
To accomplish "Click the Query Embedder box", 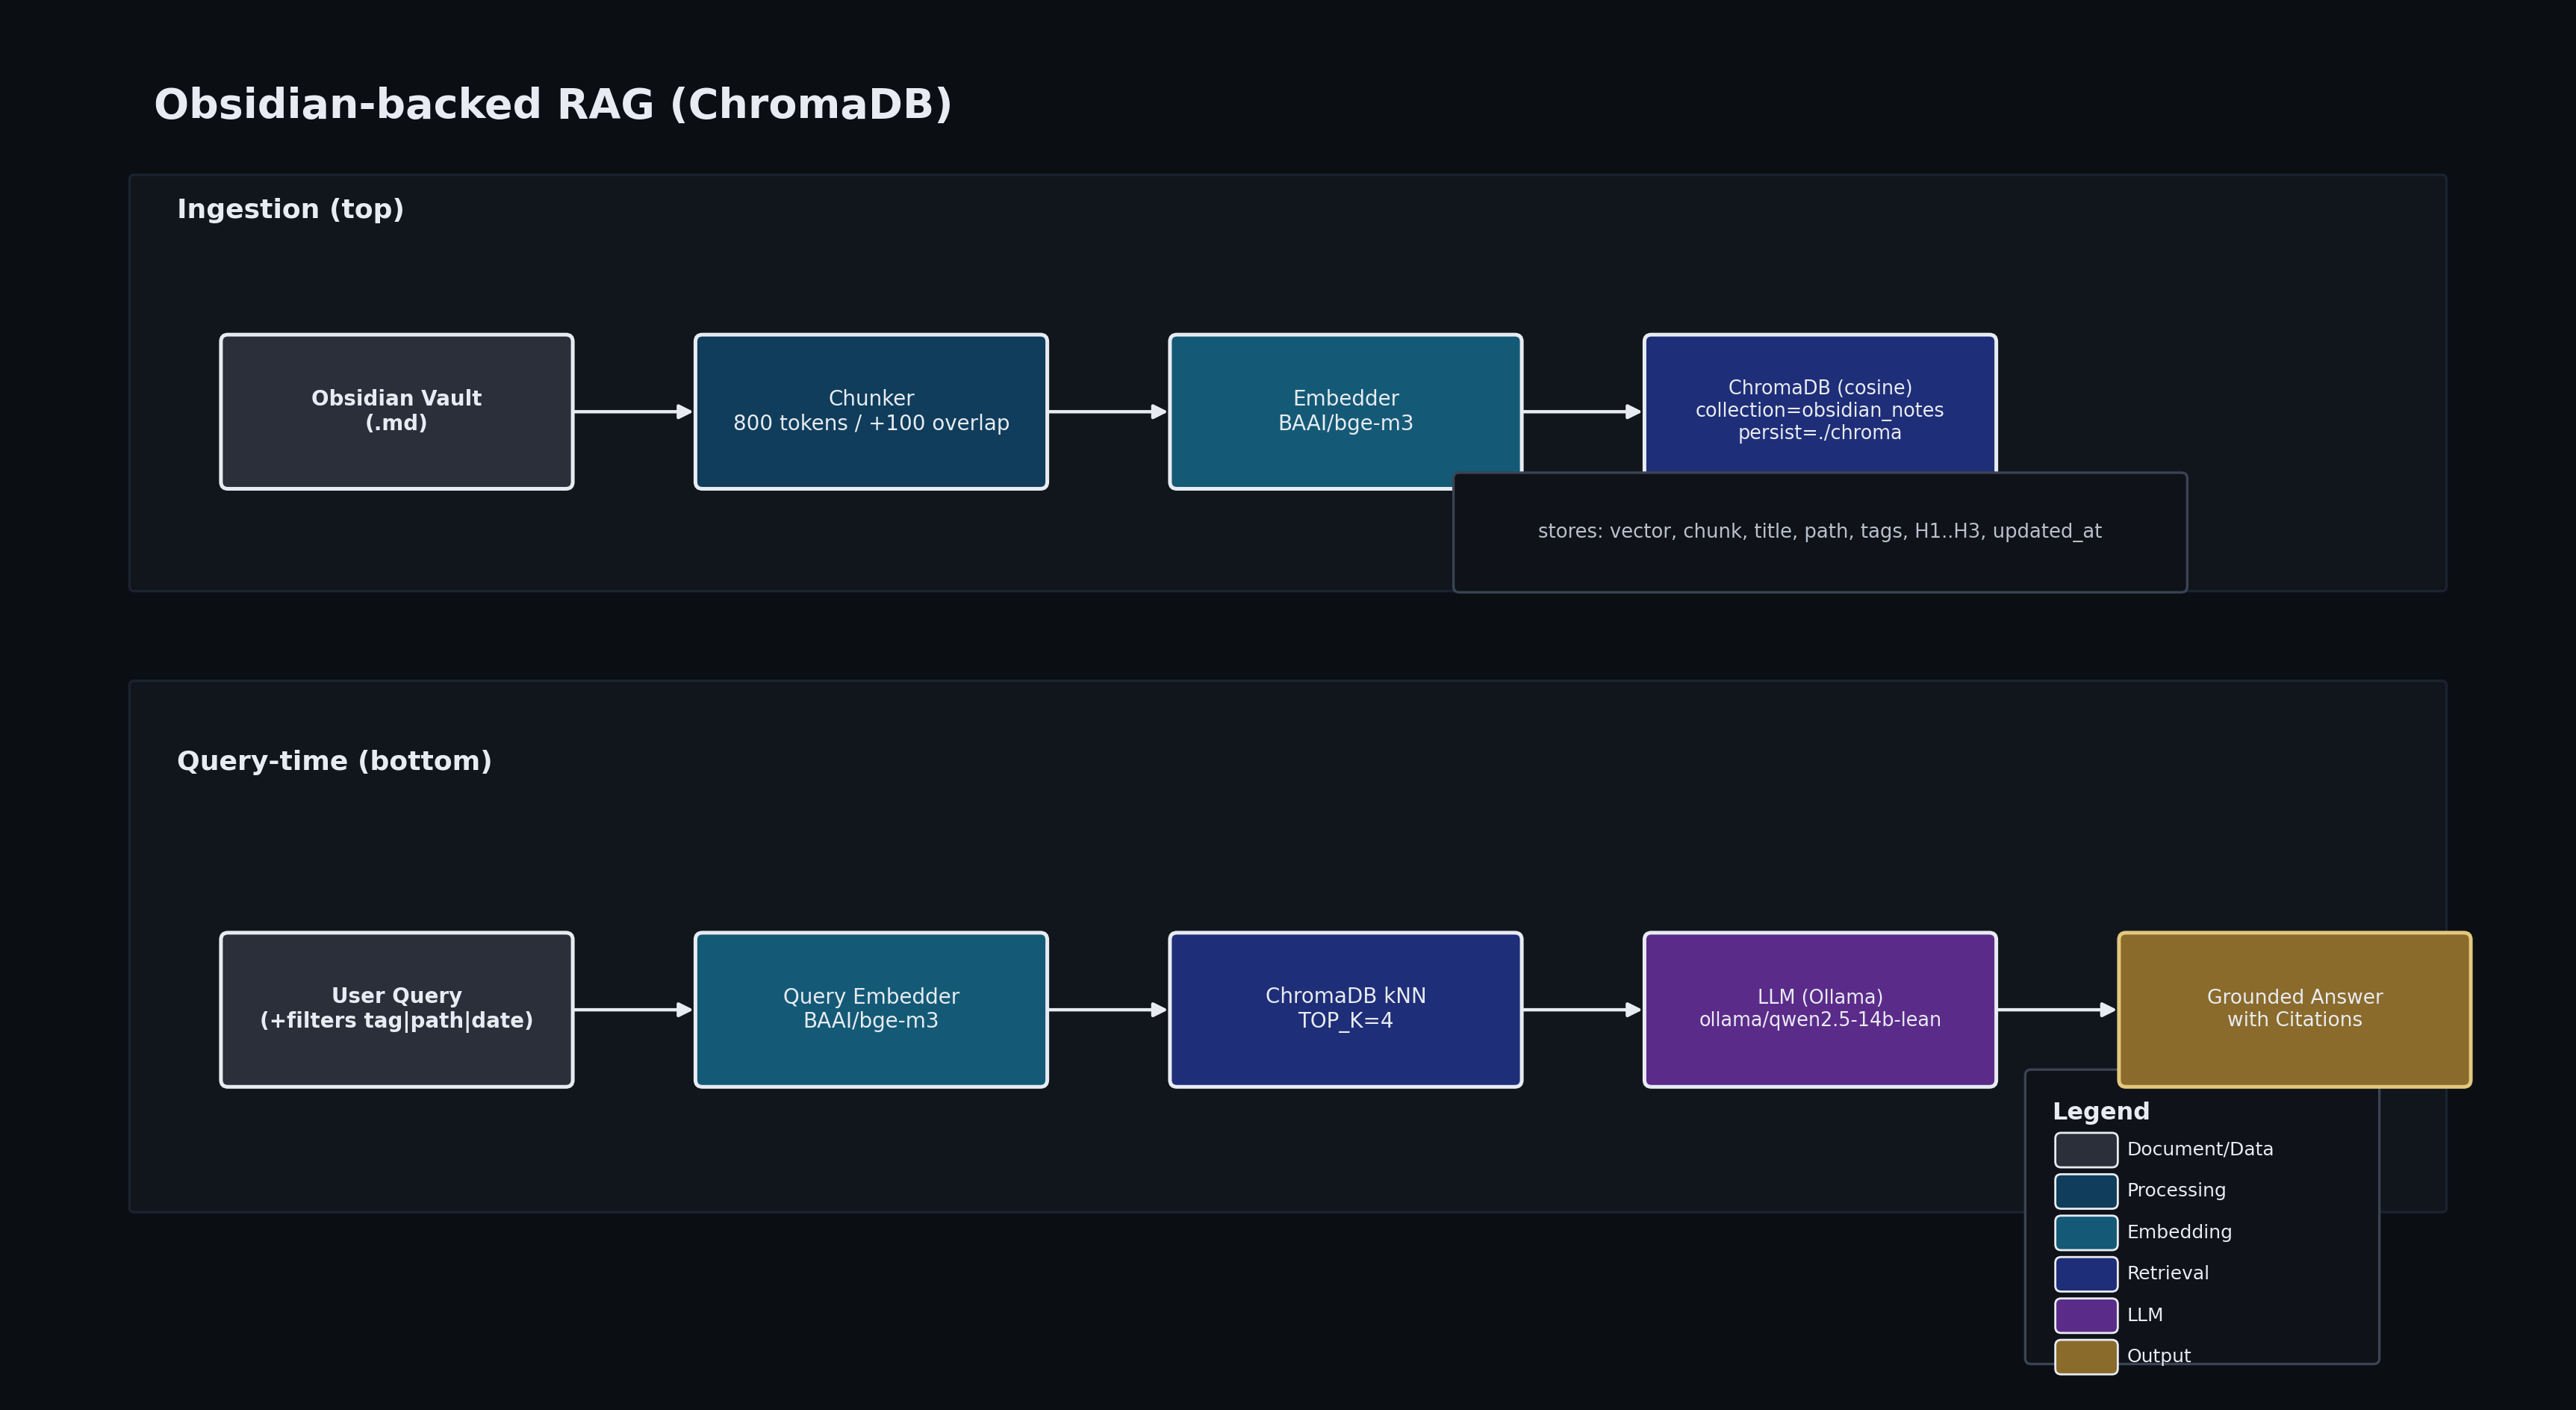I will coord(871,1009).
